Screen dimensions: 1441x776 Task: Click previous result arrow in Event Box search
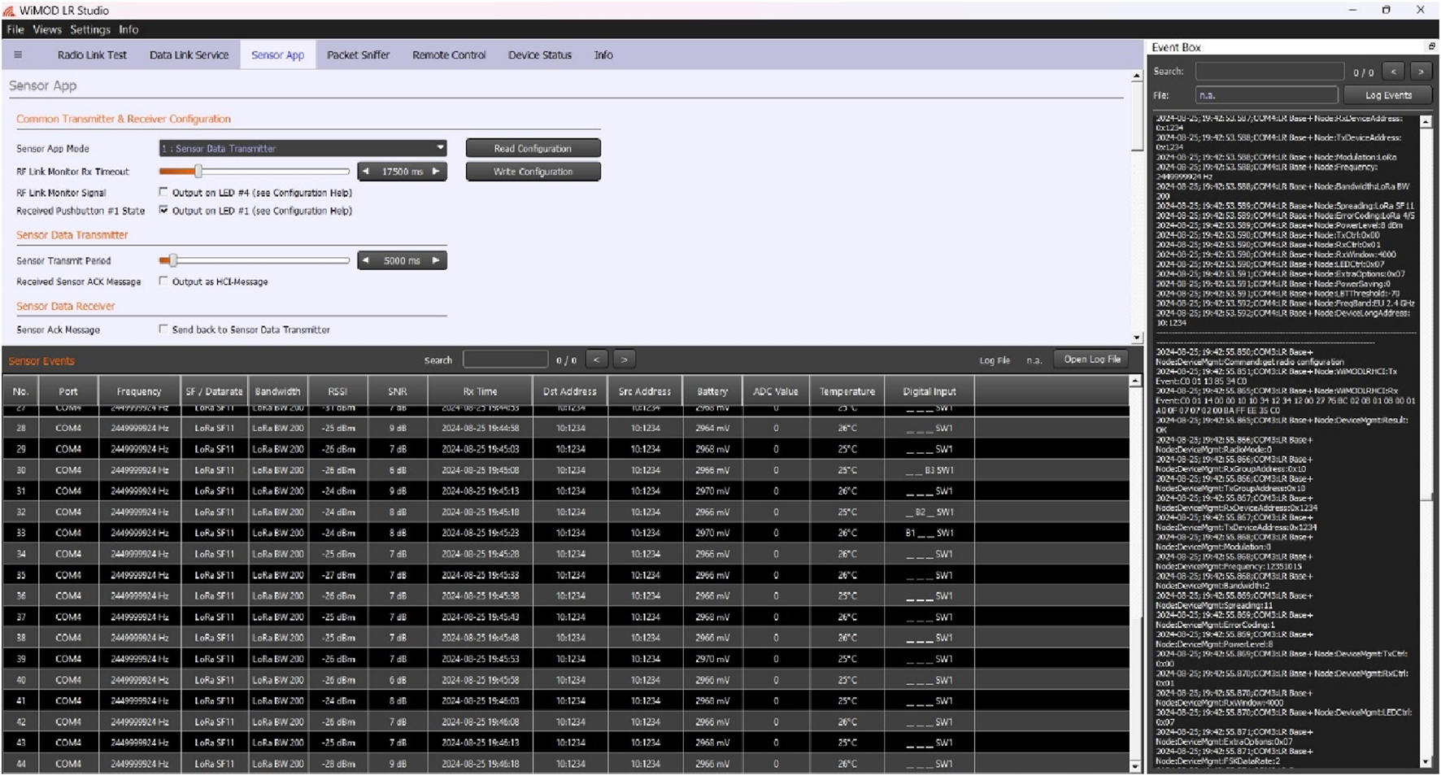[1393, 72]
